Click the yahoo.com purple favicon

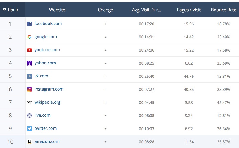tap(30, 63)
